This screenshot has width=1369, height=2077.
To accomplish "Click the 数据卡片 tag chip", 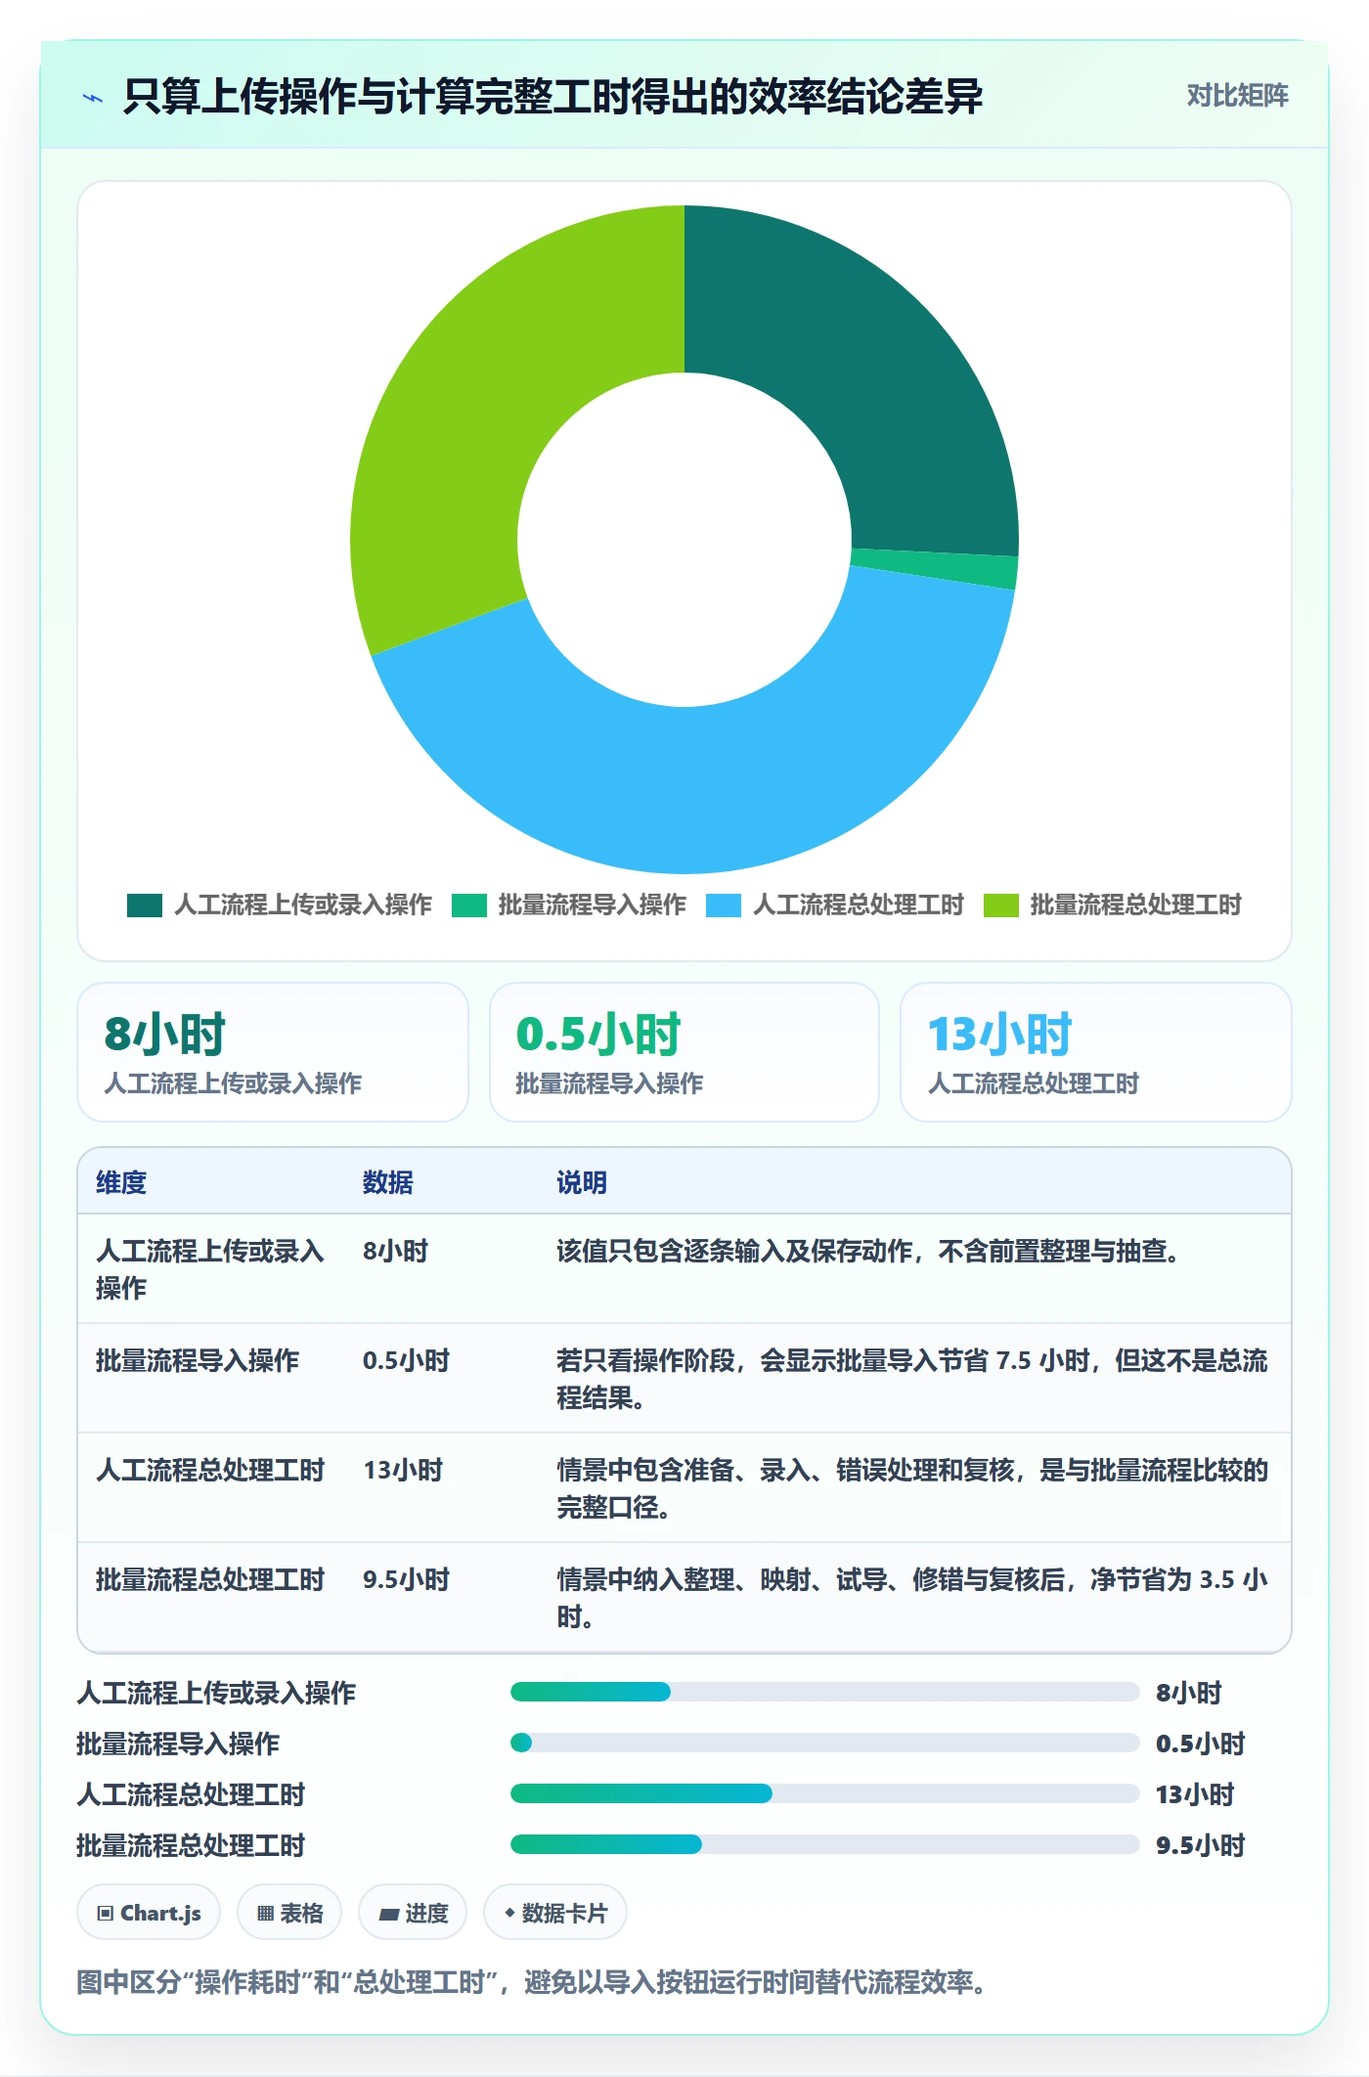I will tap(555, 1913).
